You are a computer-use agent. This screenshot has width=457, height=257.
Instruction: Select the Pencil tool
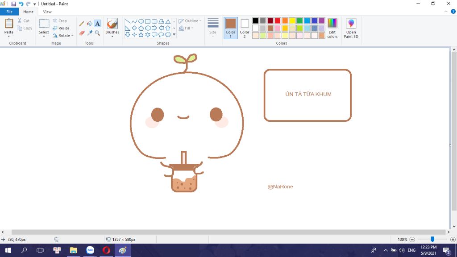pyautogui.click(x=82, y=24)
